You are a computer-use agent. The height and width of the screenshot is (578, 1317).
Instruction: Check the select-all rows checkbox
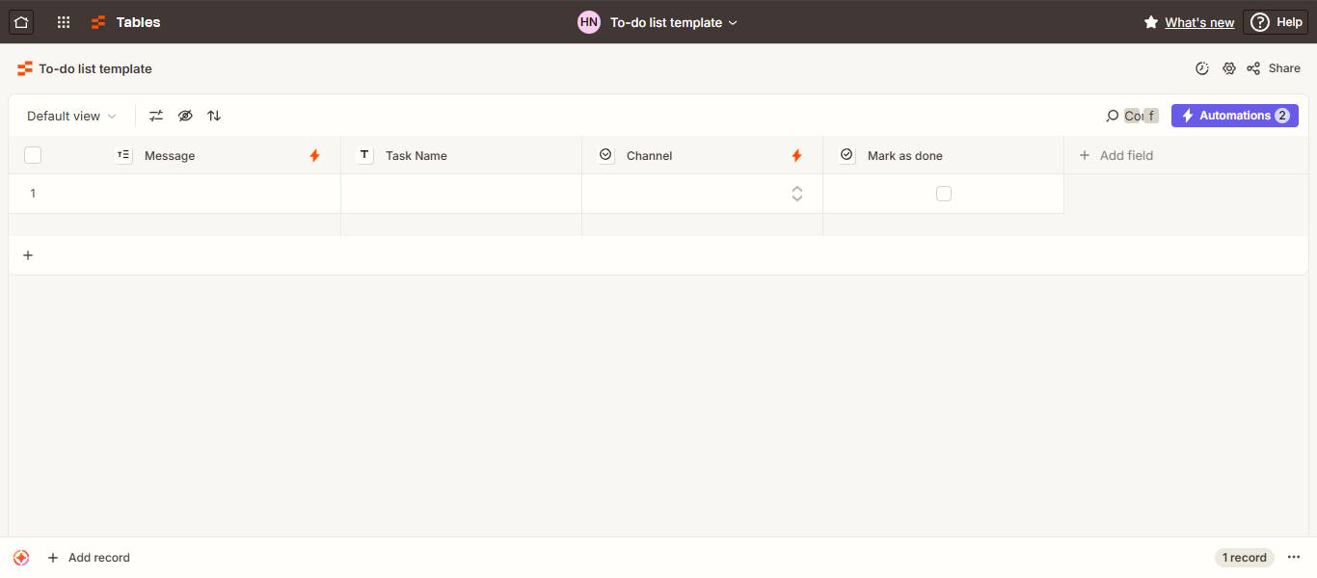coord(33,155)
